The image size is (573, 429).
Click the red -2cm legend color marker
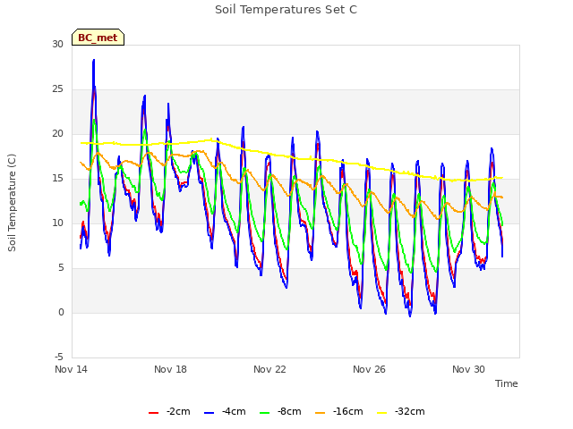[x=153, y=413]
